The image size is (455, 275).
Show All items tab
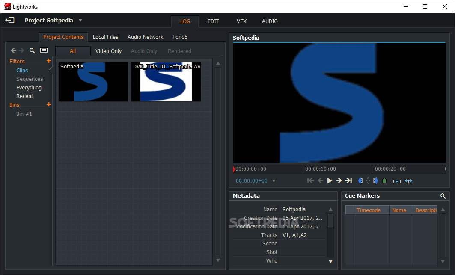[x=73, y=51]
